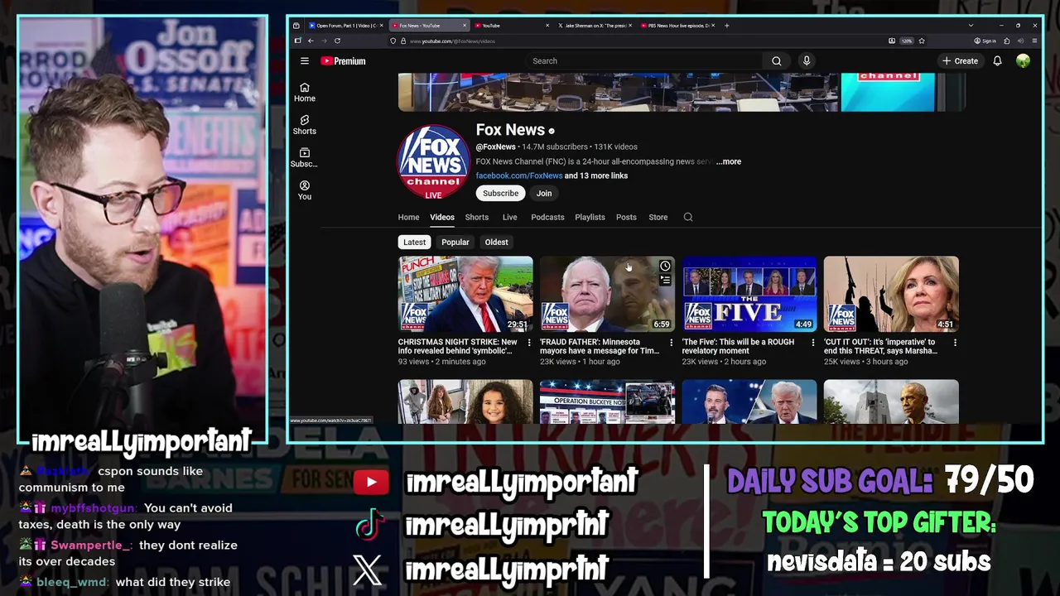Search within the Fox News channel
Image resolution: width=1060 pixels, height=596 pixels.
tap(688, 217)
